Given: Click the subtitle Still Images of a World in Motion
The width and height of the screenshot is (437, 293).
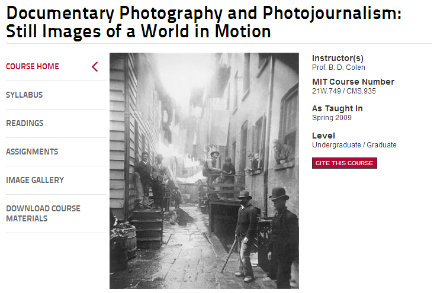Looking at the screenshot, I should [x=138, y=31].
